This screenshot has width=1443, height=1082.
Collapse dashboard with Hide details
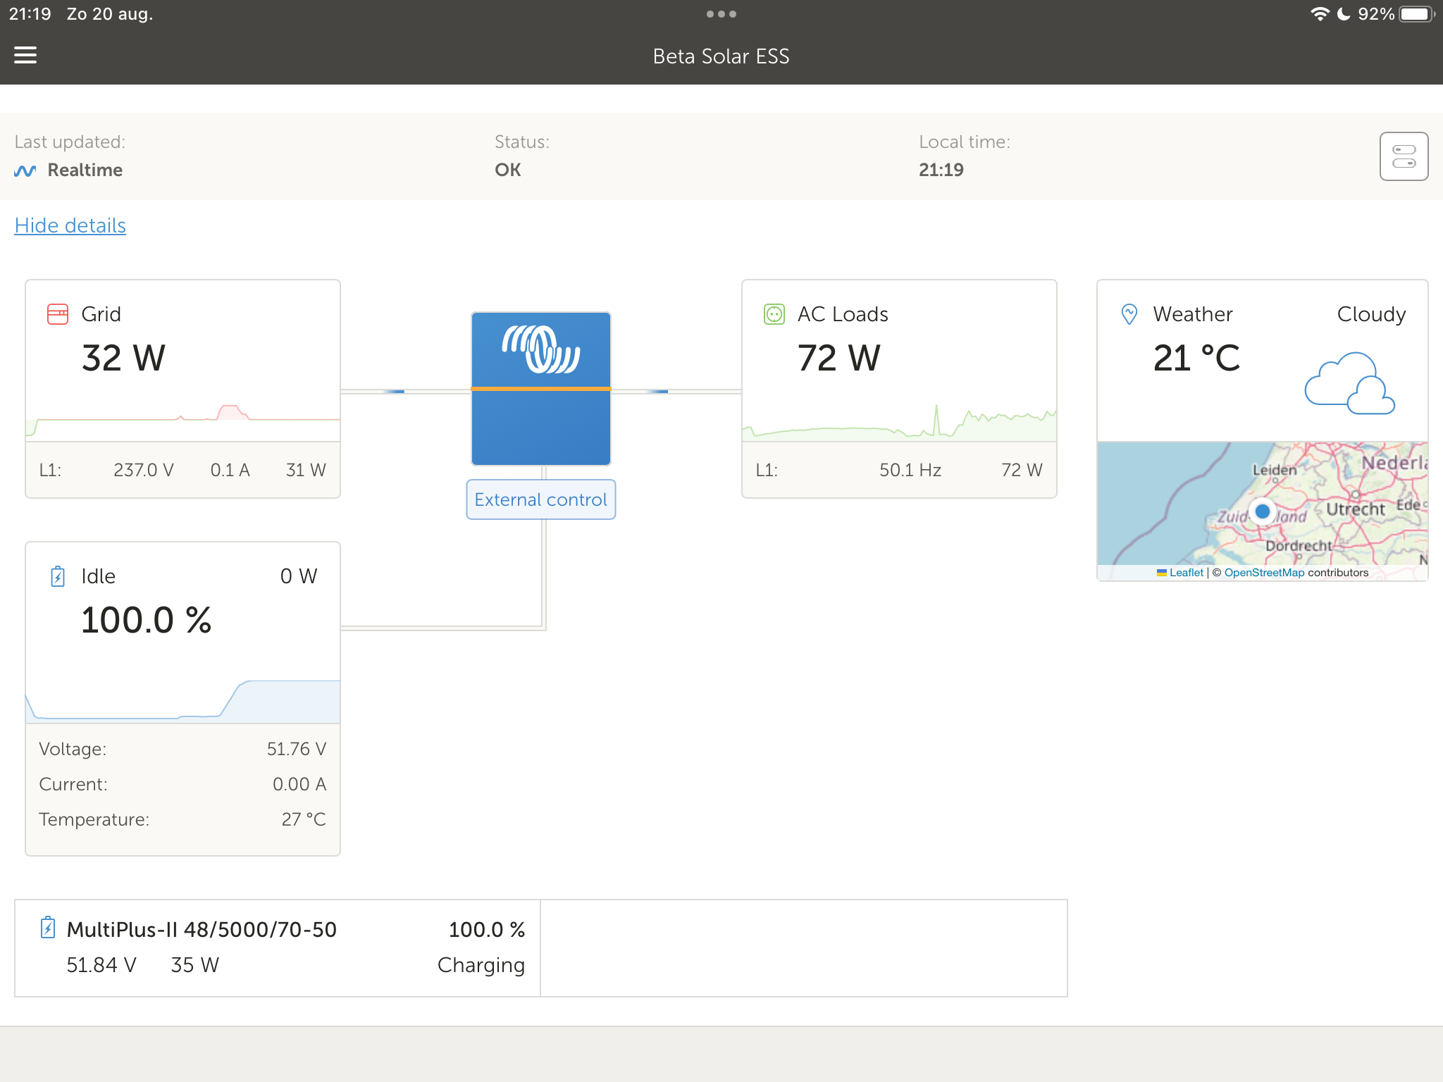tap(70, 225)
